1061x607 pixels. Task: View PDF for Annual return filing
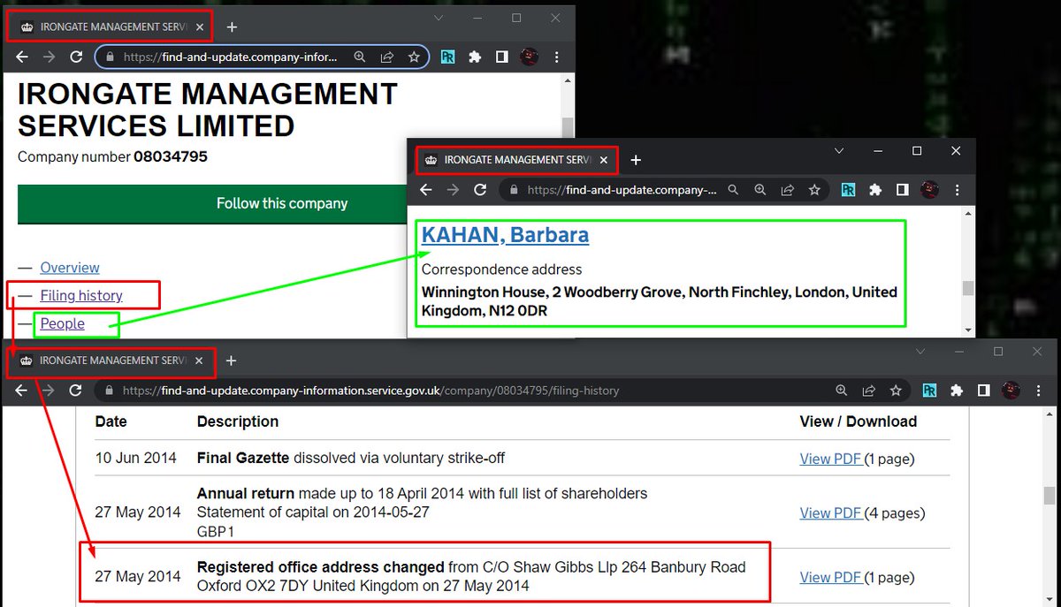click(x=831, y=513)
